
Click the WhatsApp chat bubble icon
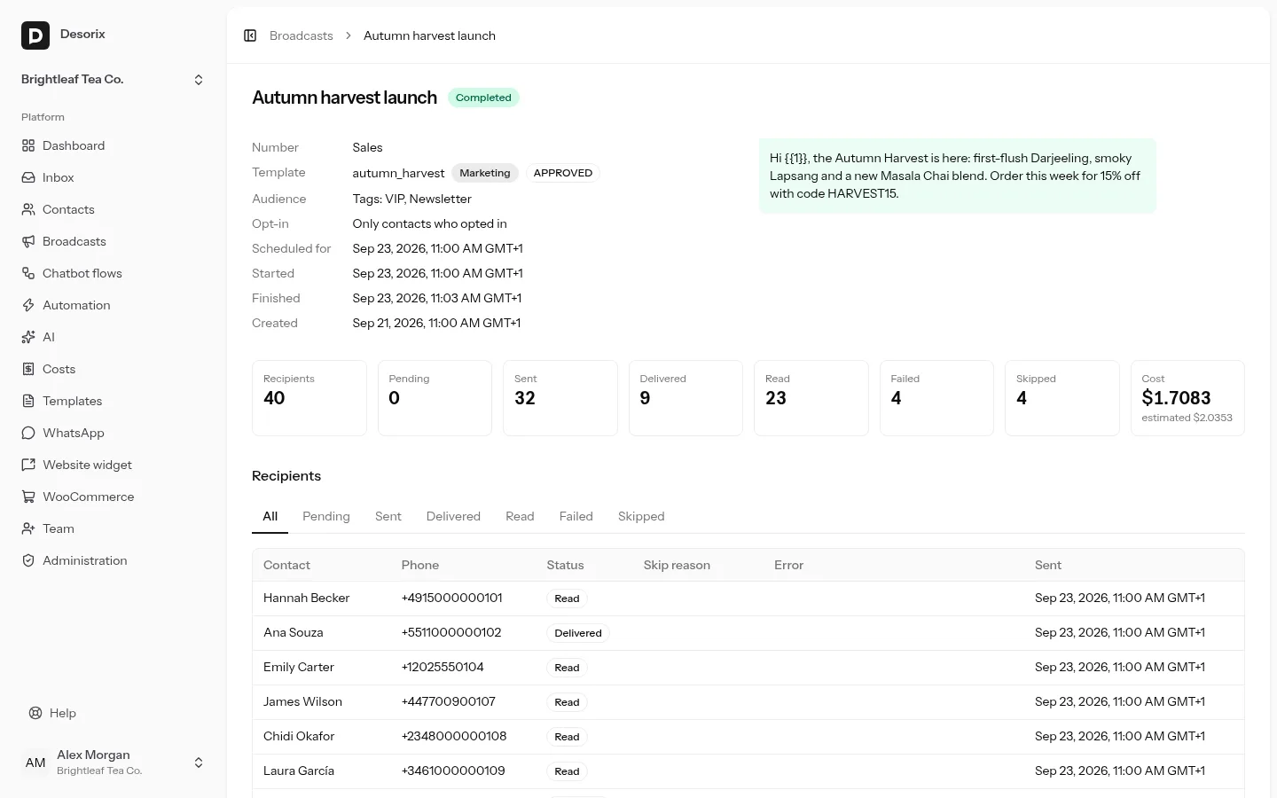click(28, 433)
